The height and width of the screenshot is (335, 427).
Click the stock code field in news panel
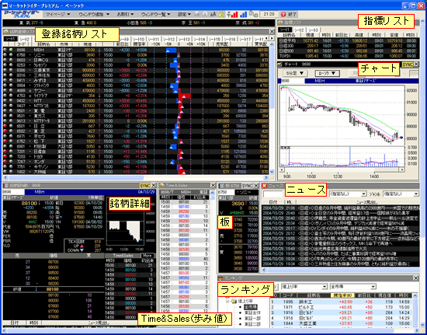point(273,194)
